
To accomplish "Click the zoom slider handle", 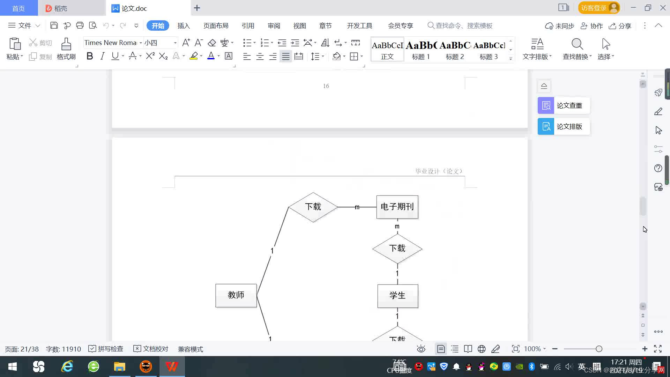I will pyautogui.click(x=599, y=349).
